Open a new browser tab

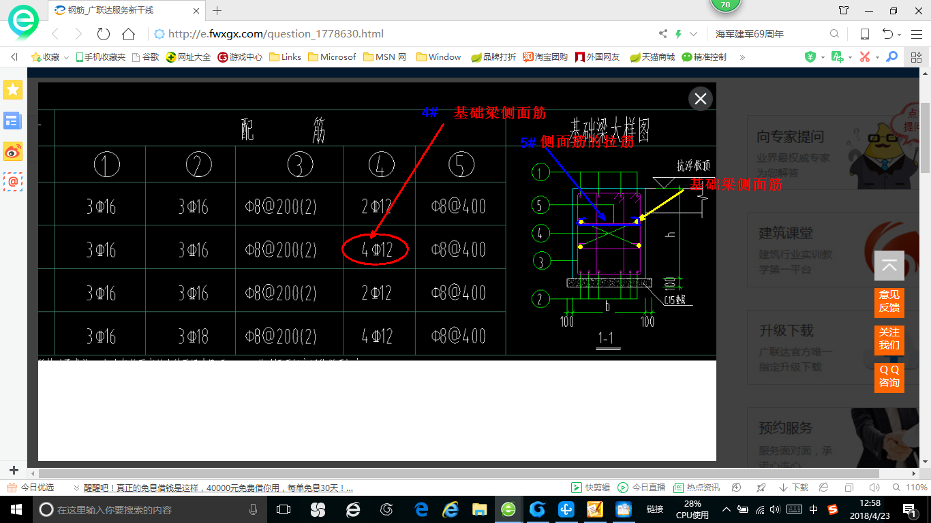[x=217, y=10]
